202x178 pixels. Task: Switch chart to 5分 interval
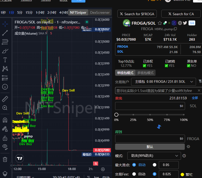tap(20, 13)
